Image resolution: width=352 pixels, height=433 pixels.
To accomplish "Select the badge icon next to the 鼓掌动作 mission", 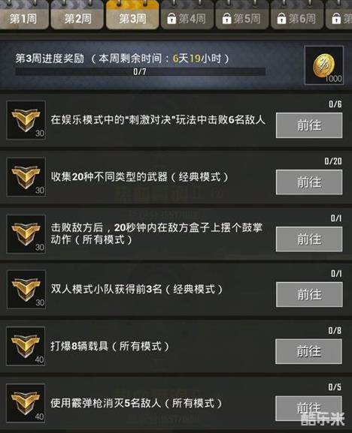I will click(x=26, y=234).
